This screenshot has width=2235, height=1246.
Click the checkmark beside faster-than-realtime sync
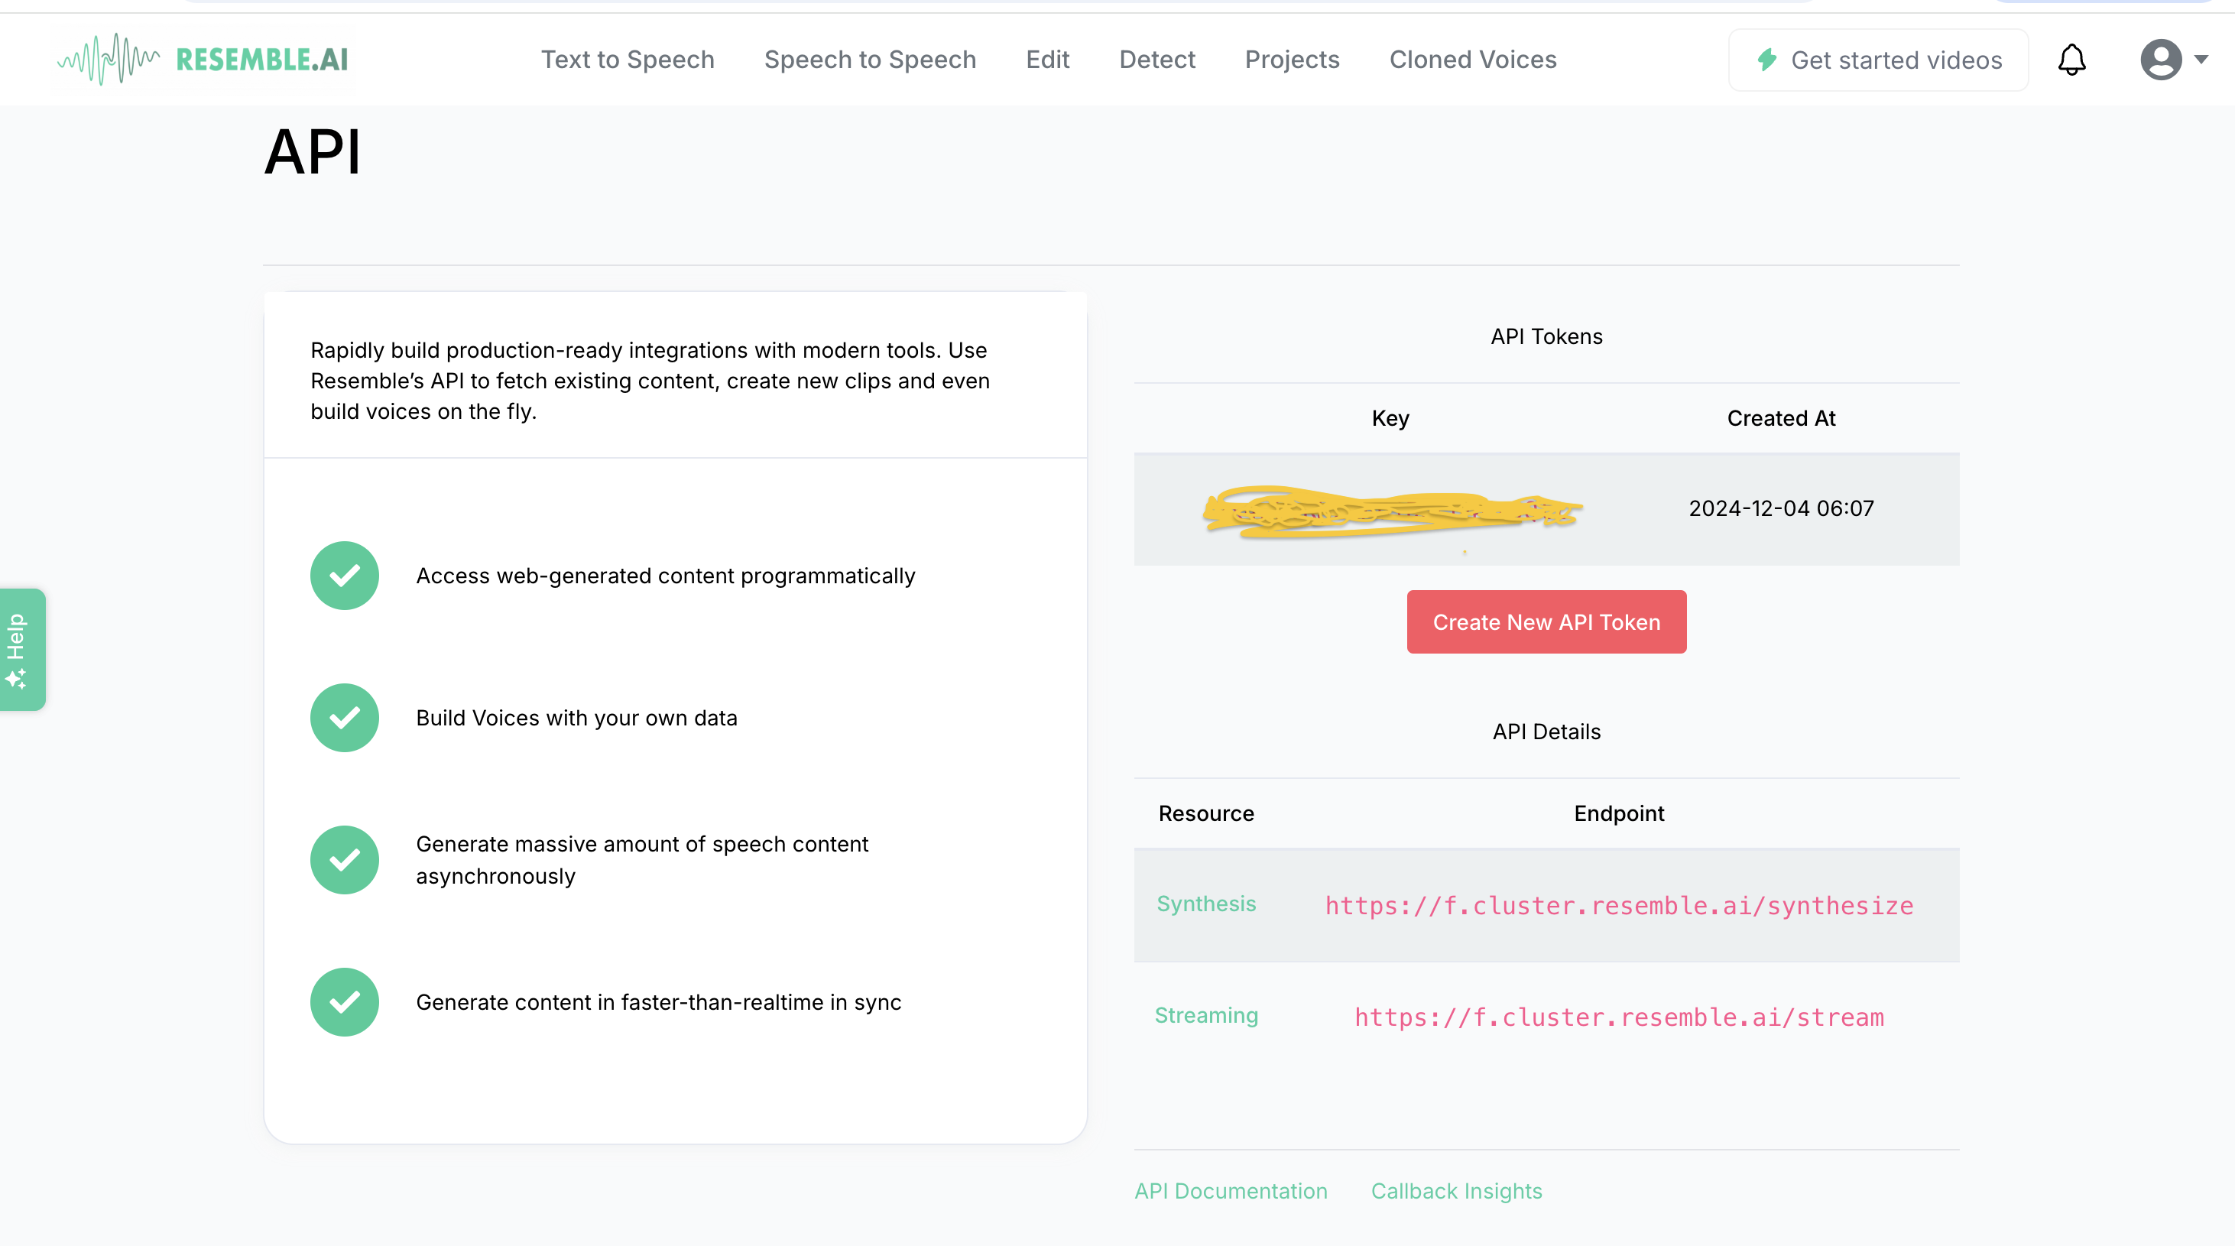click(345, 1001)
